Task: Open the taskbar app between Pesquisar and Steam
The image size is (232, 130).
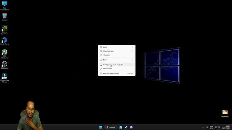Action: tap(121, 127)
